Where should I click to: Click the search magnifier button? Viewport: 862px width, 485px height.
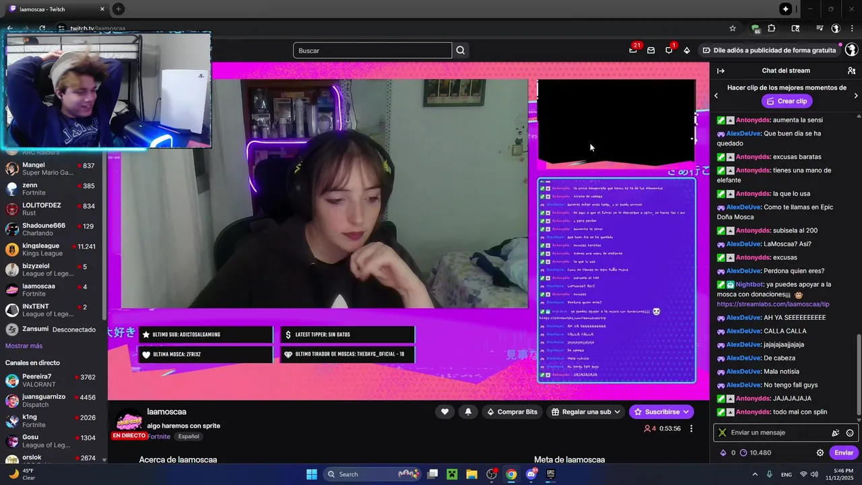[x=461, y=51]
